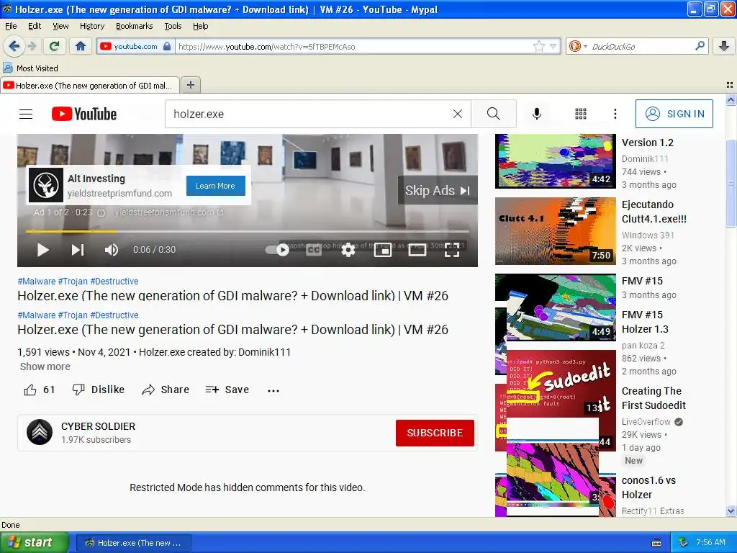Toggle the autoplay switch in the player

click(277, 250)
